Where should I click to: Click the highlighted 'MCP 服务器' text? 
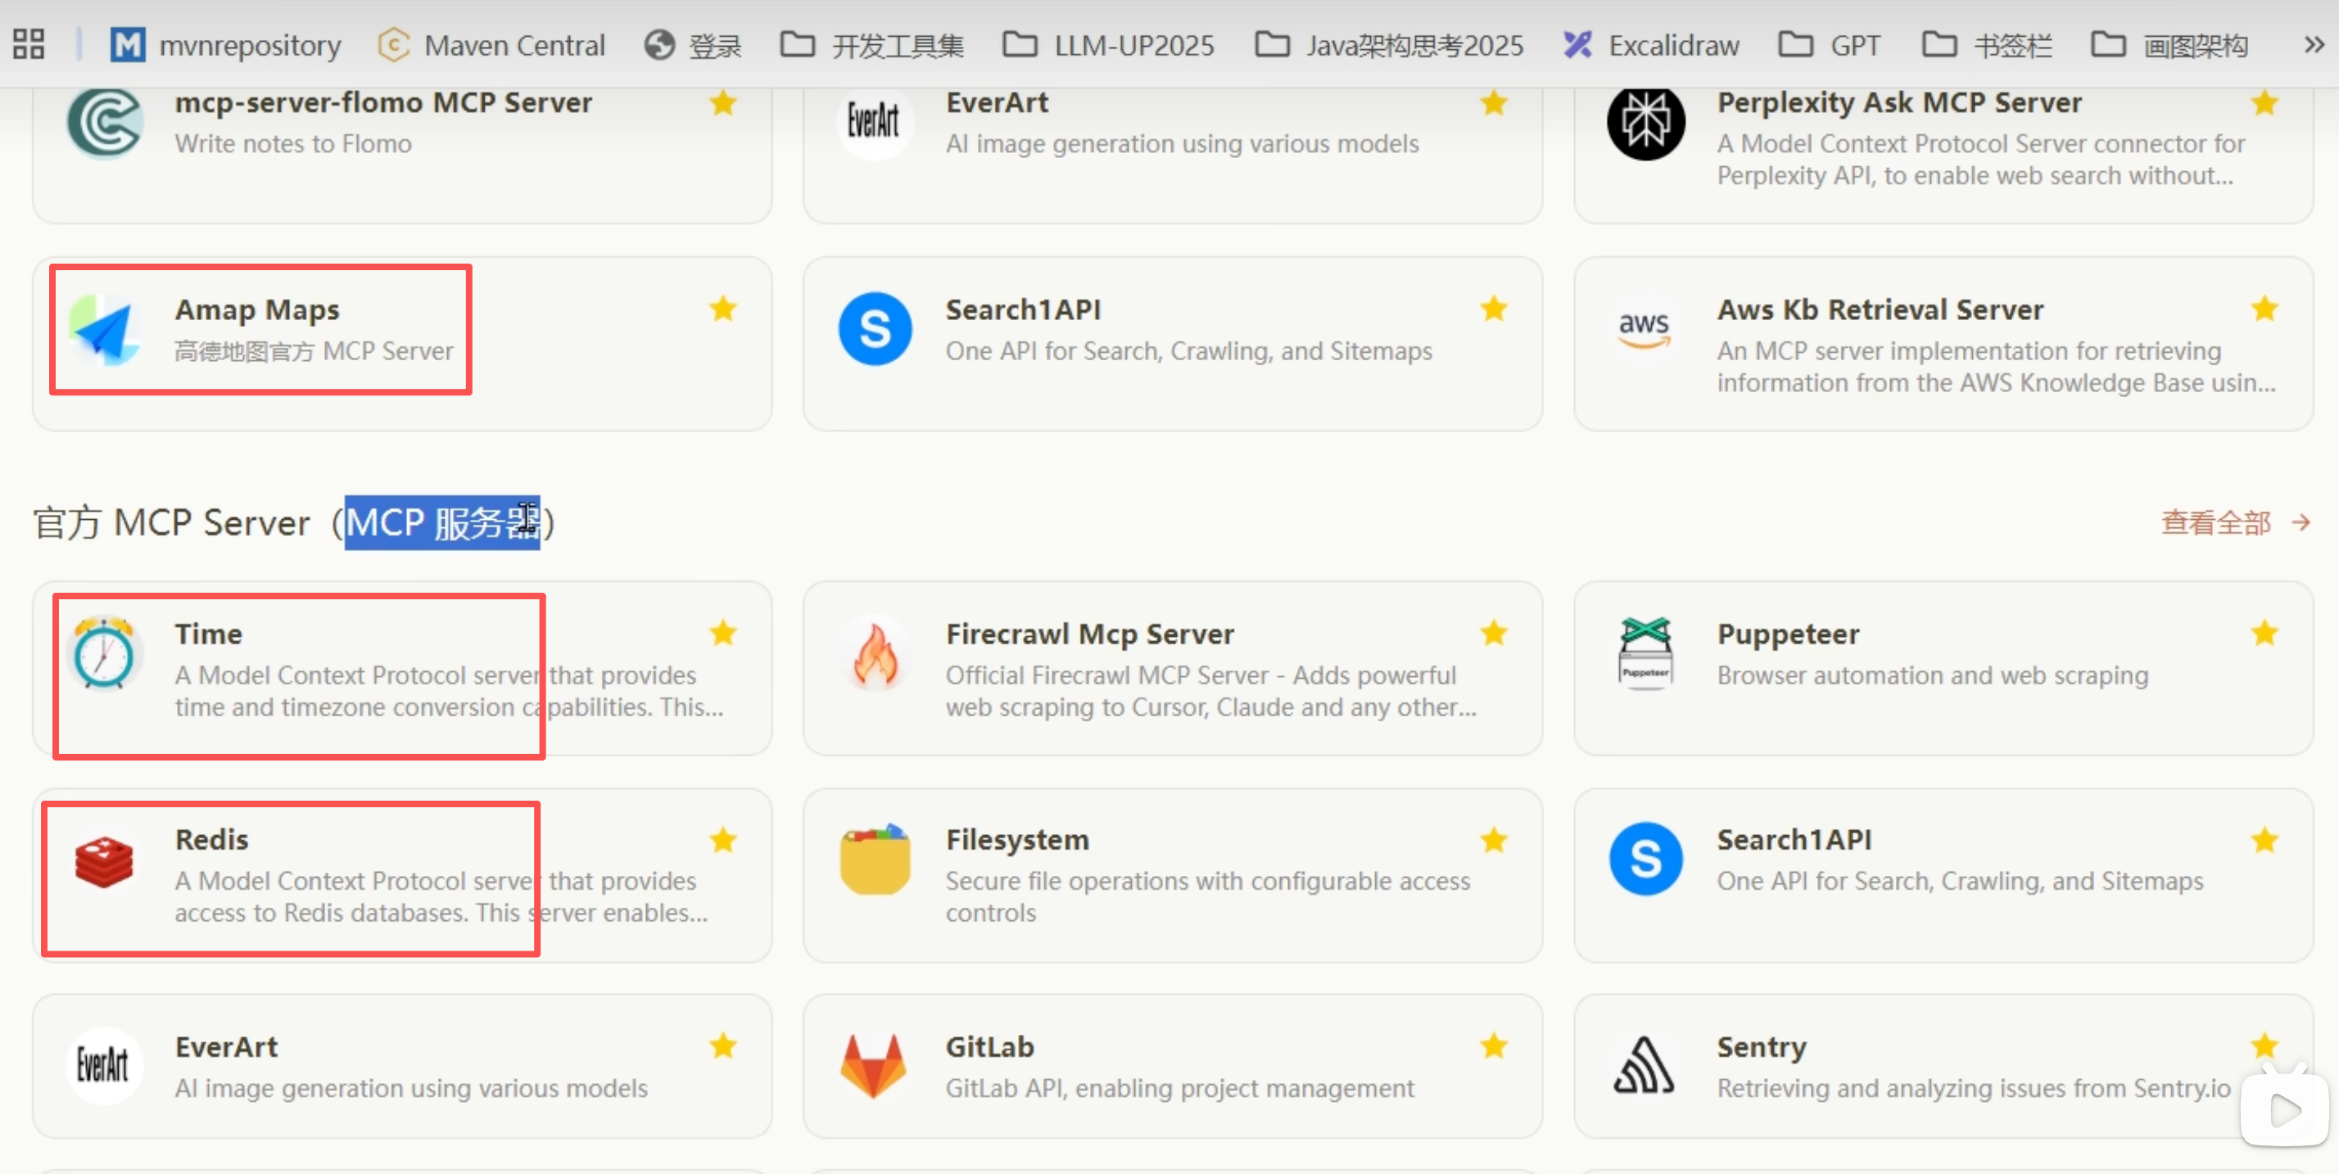[x=442, y=522]
